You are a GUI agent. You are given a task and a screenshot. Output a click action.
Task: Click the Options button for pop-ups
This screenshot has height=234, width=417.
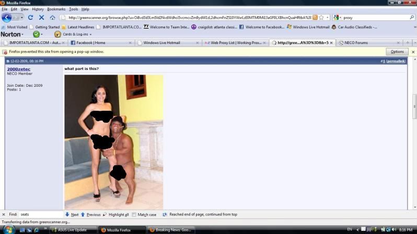[x=397, y=52]
